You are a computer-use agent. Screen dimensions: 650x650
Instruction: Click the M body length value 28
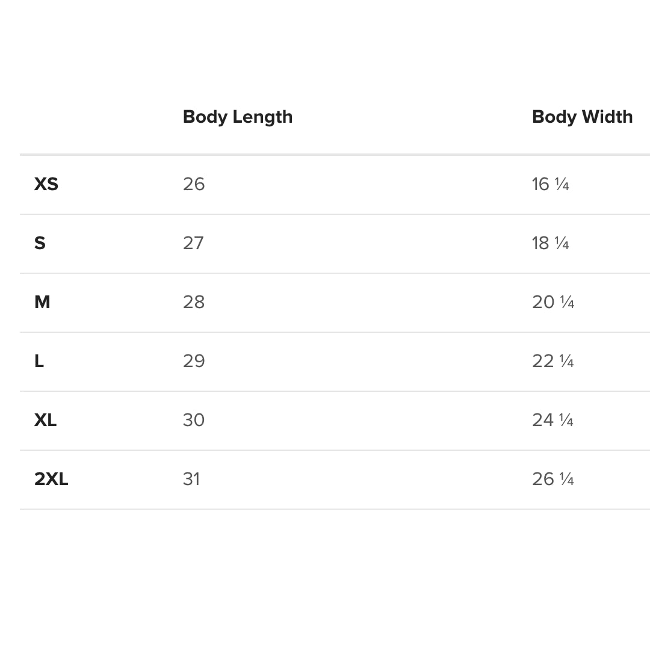194,302
